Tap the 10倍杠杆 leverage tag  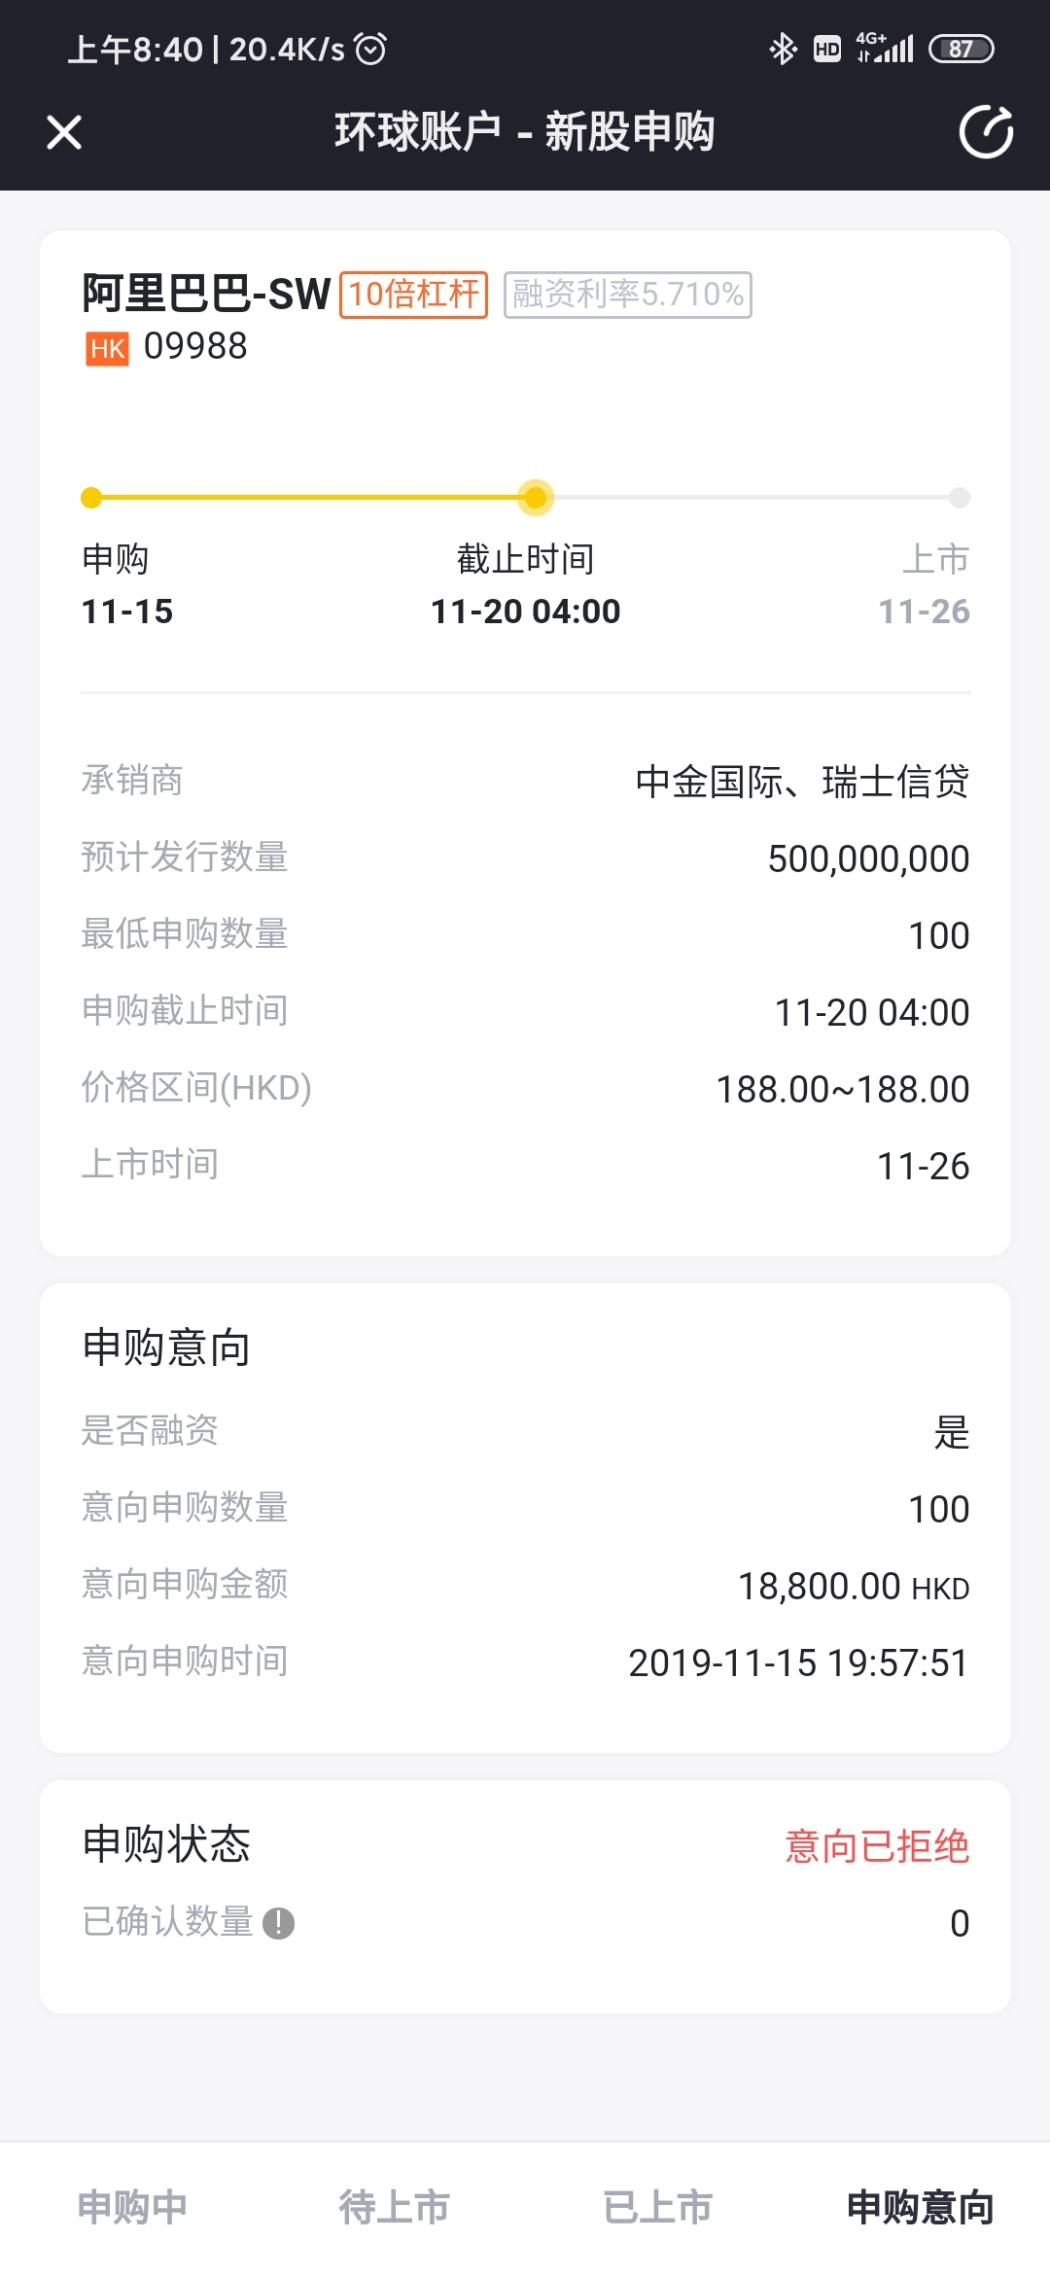click(x=413, y=294)
